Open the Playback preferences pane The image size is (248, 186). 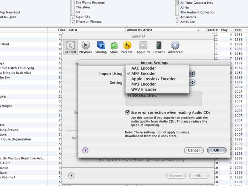[x=85, y=47]
